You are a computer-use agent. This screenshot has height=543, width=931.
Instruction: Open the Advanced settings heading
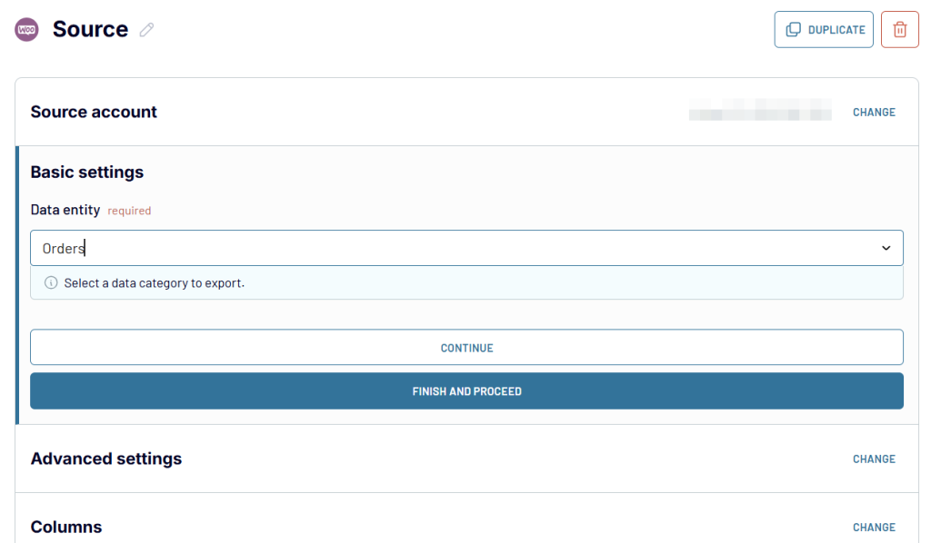tap(106, 459)
